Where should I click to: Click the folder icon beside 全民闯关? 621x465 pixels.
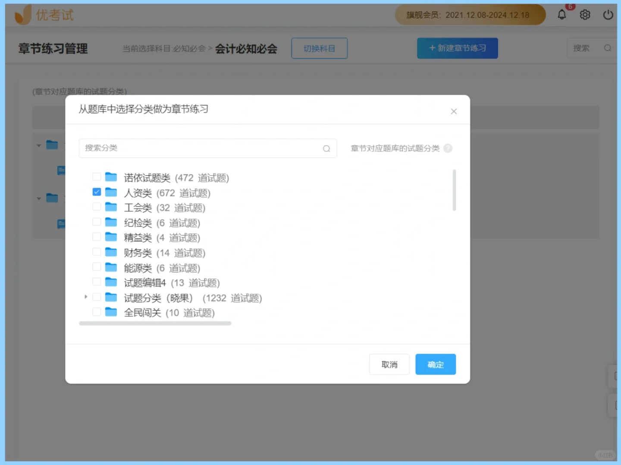point(111,312)
